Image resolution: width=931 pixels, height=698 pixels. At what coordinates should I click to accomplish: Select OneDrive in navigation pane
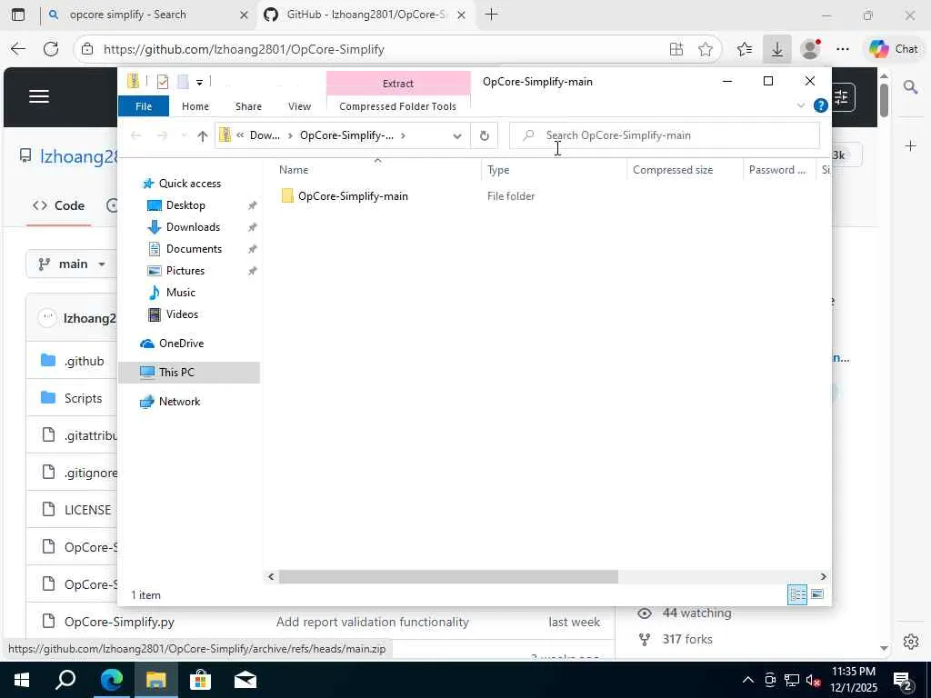[x=181, y=344]
